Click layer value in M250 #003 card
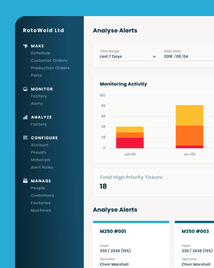The image size is (214, 268). point(197,251)
